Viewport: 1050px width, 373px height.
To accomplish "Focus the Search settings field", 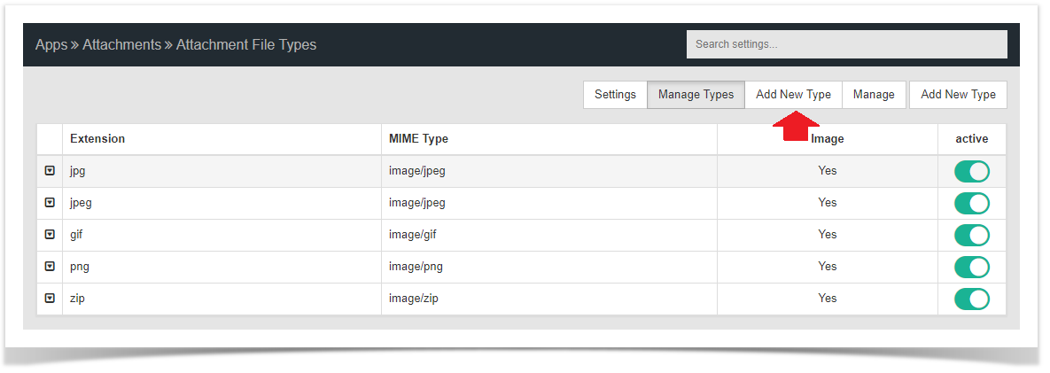I will point(846,44).
